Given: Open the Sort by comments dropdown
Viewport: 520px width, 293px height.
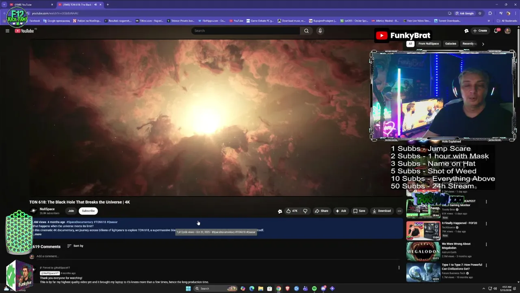Looking at the screenshot, I should pos(75,246).
